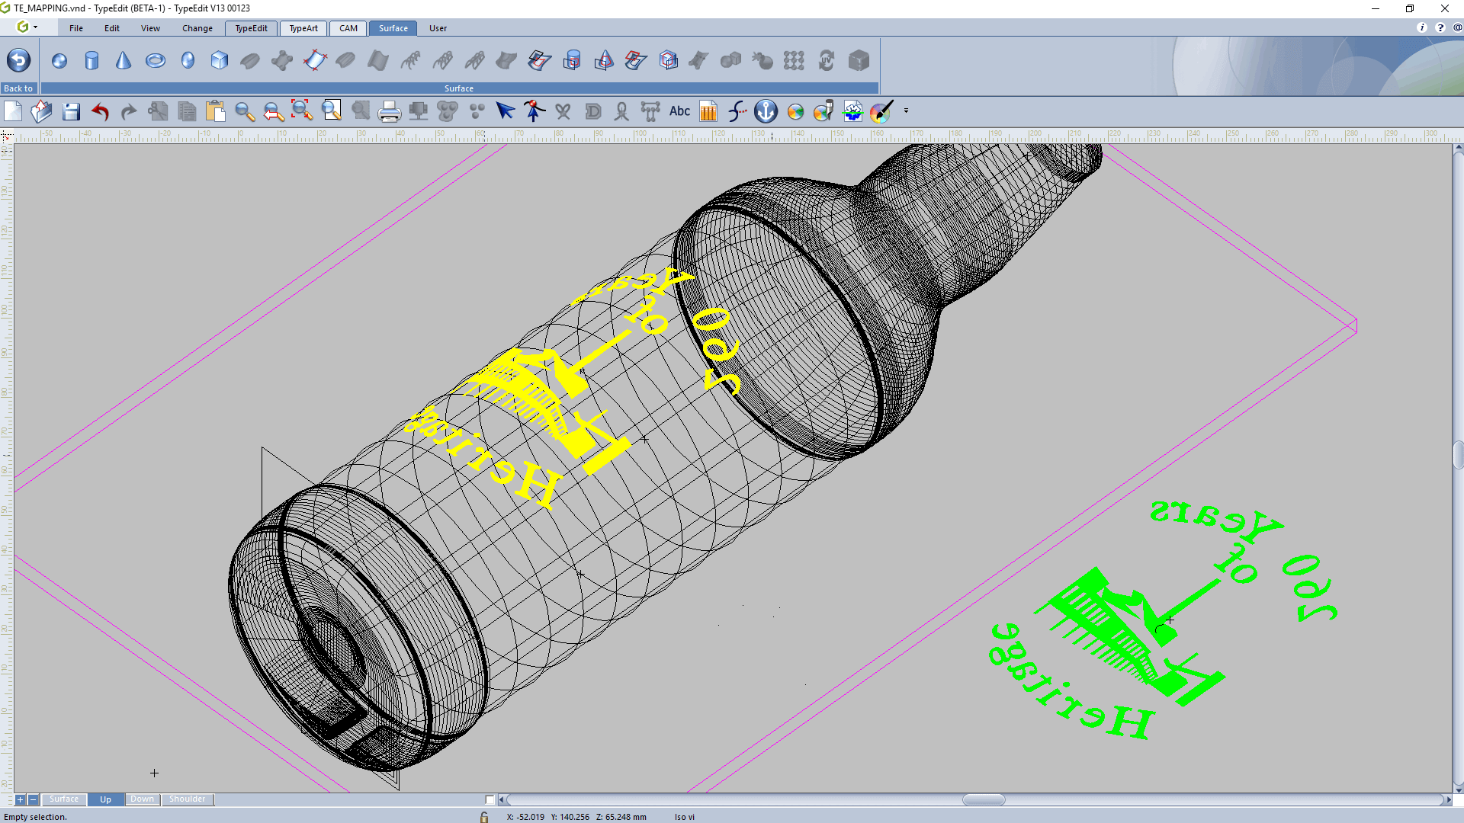Viewport: 1464px width, 823px height.
Task: Select the box surface tool
Action: click(x=220, y=61)
